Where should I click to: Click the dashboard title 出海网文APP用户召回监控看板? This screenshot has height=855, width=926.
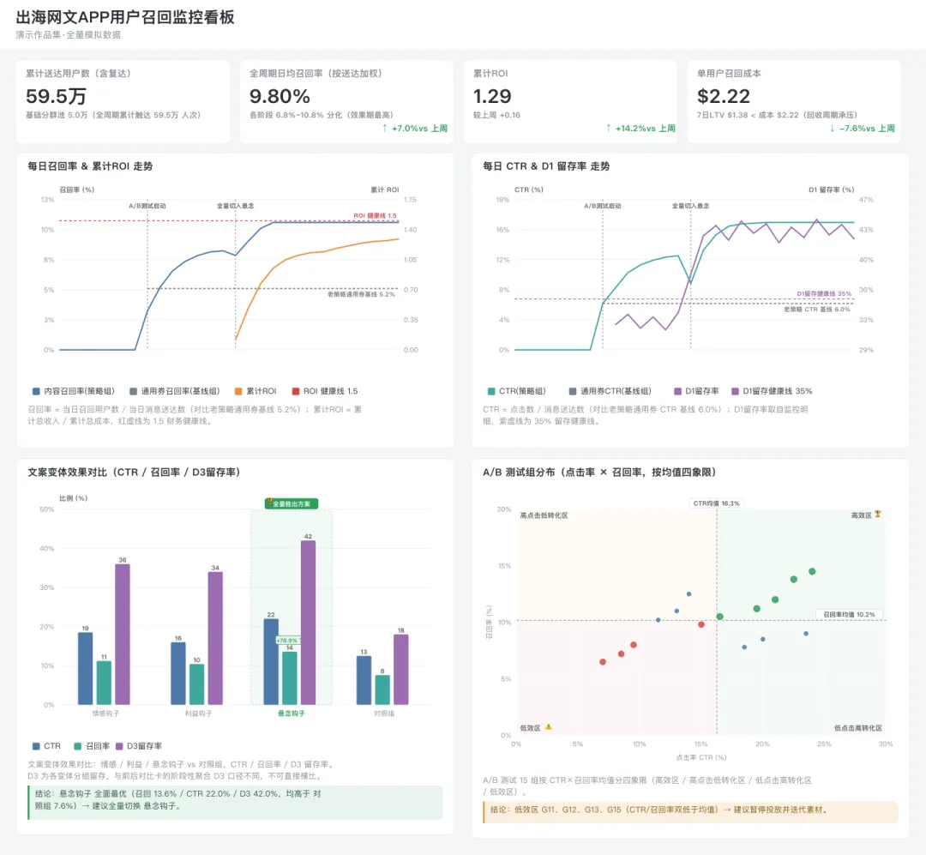[125, 17]
